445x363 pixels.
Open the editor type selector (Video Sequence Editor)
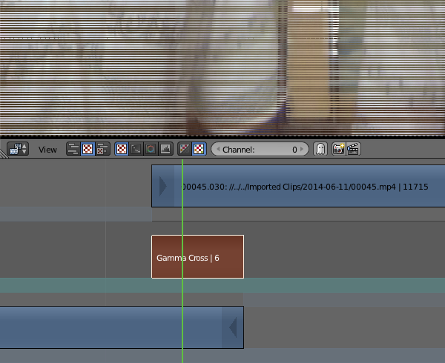[x=18, y=149]
